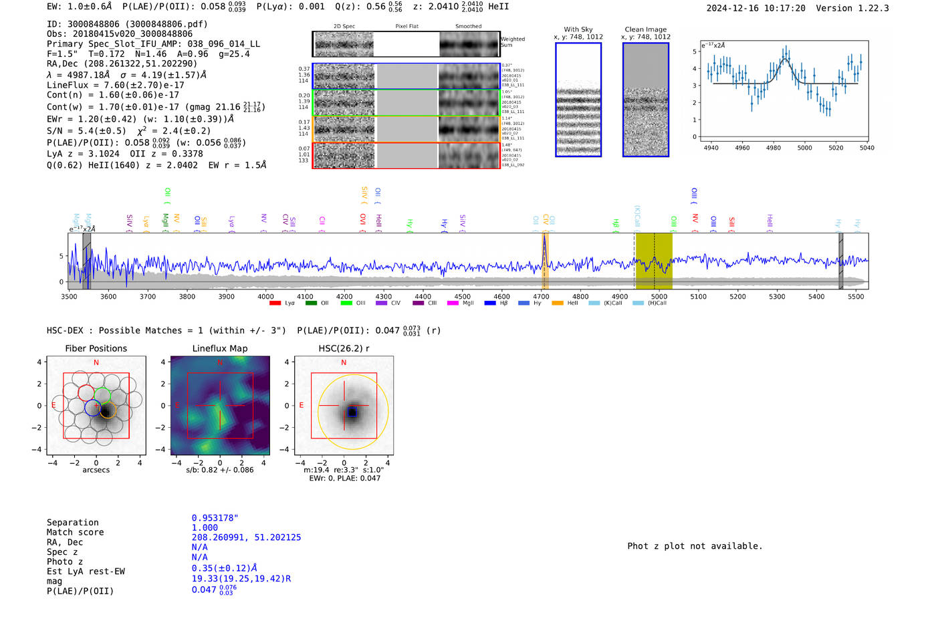Click the EWr: 0. PLAE: 0.047 caption
Screen dimensions: 936x637
[x=344, y=478]
